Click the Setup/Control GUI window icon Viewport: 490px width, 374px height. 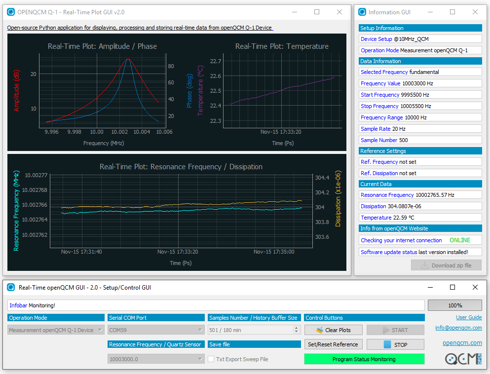click(11, 287)
